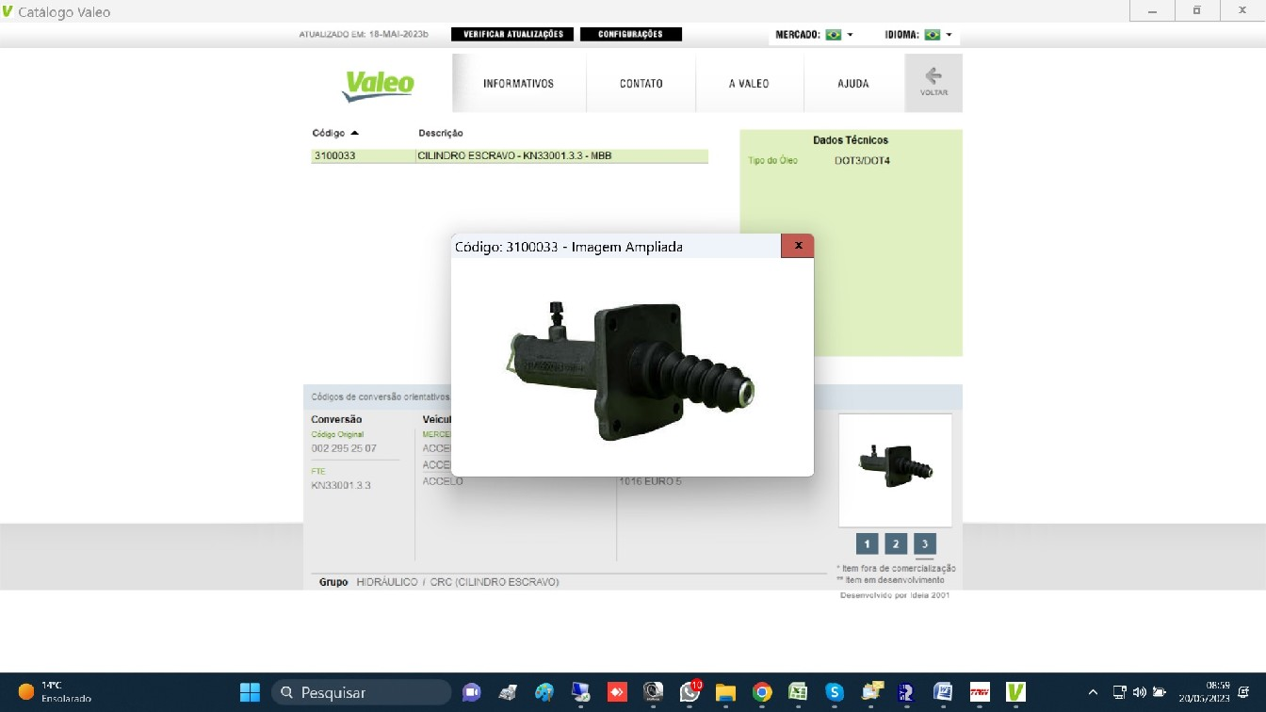This screenshot has width=1266, height=712.
Task: Open WhatsApp from the taskbar
Action: (x=690, y=692)
